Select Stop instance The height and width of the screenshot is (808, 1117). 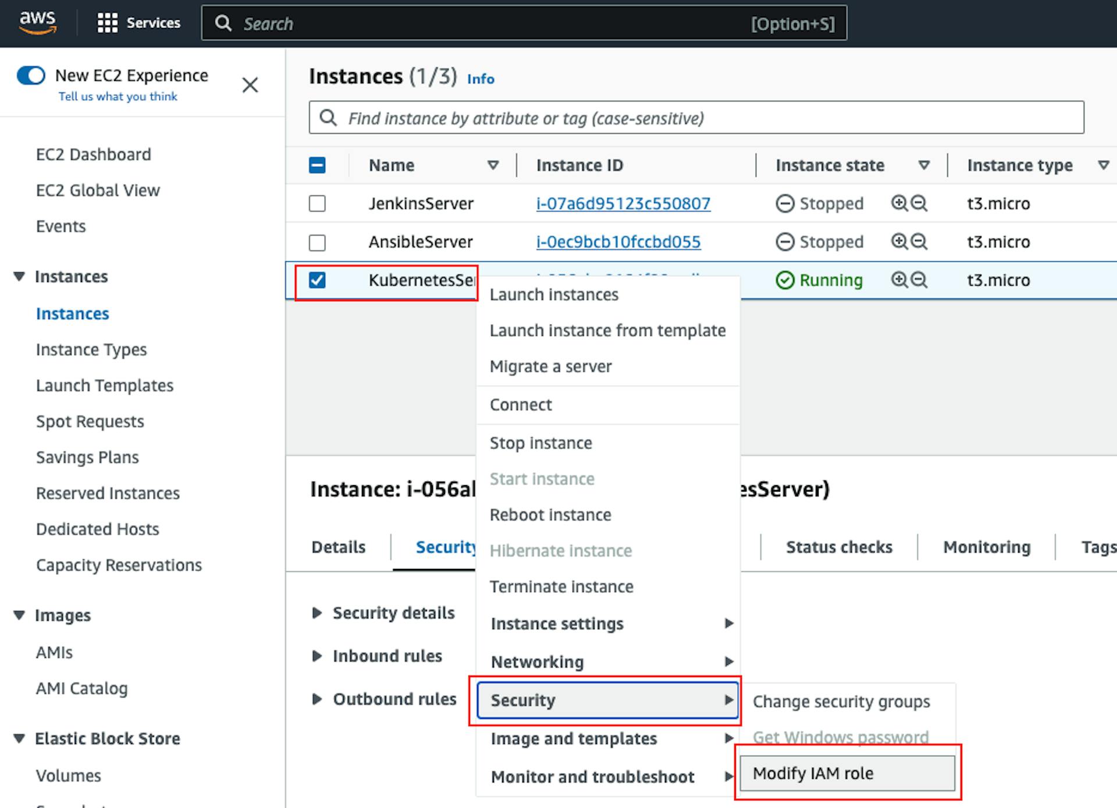(608, 443)
